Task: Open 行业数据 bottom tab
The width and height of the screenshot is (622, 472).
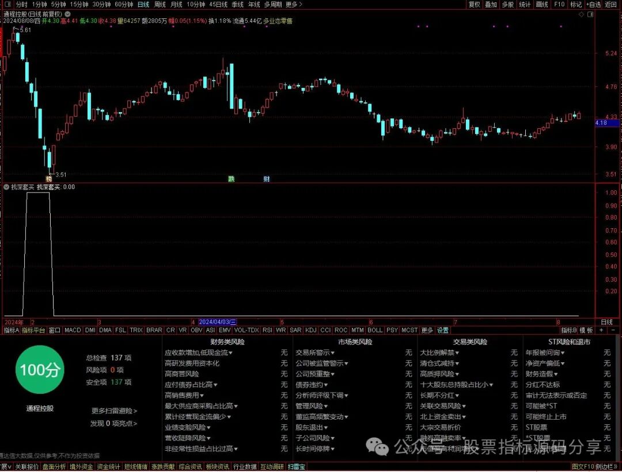Action: pos(245,467)
